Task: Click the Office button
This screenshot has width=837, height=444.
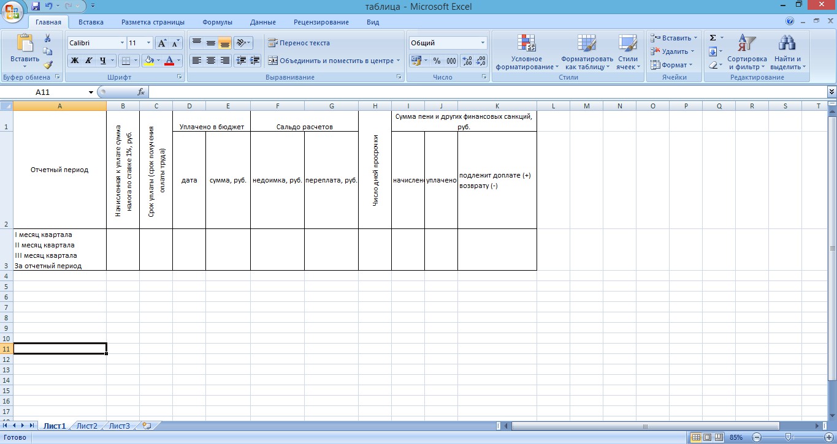Action: coord(12,10)
